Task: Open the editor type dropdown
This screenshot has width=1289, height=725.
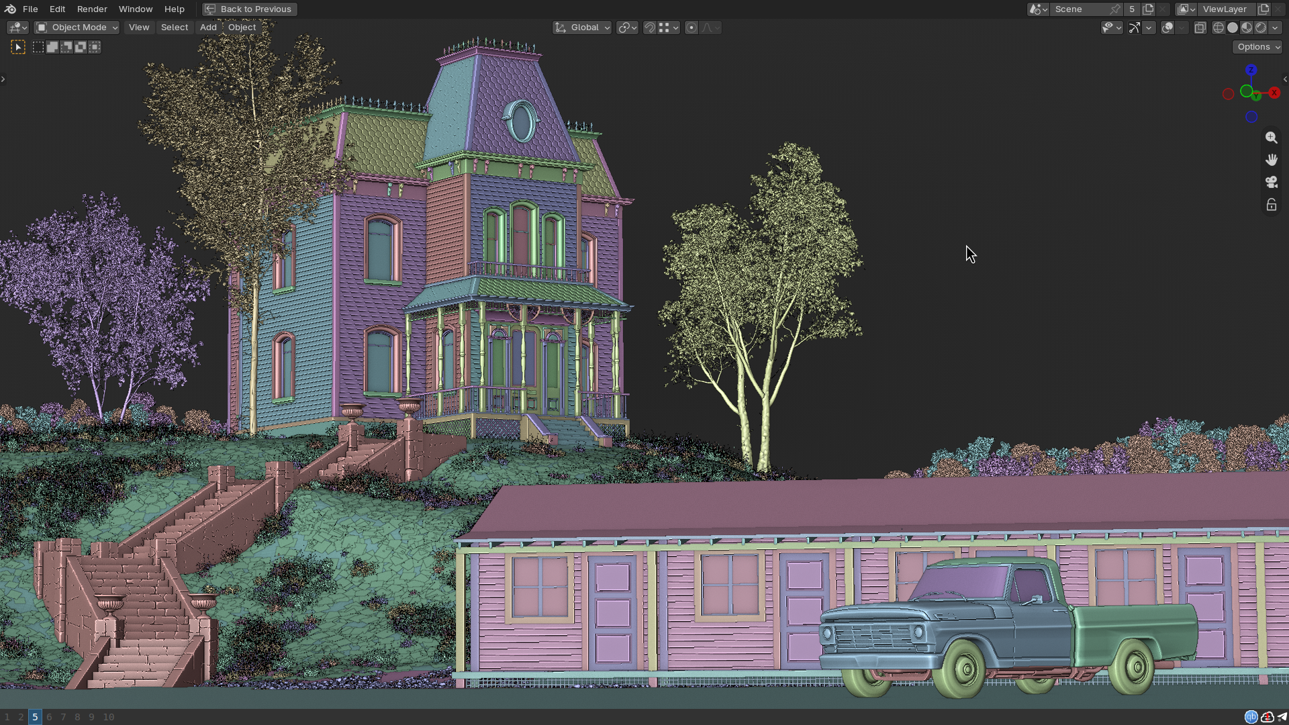Action: coord(17,28)
